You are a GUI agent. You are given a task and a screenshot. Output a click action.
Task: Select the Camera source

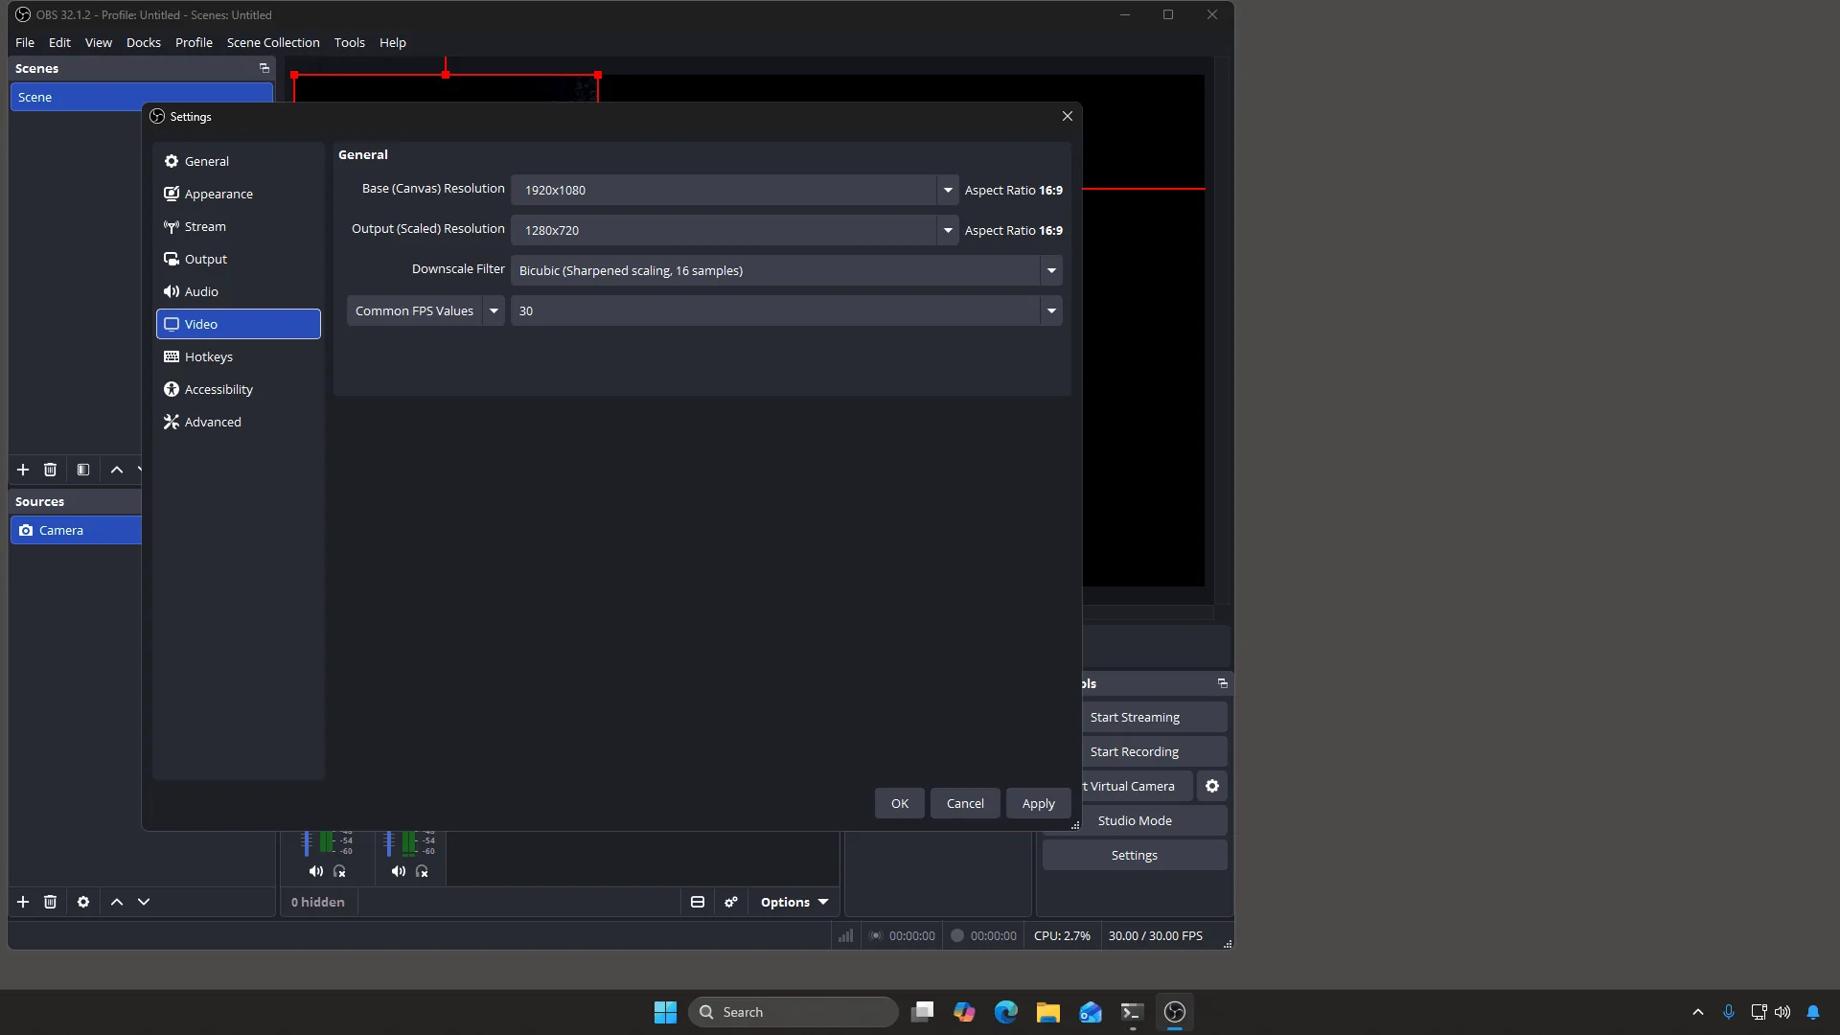(x=77, y=530)
